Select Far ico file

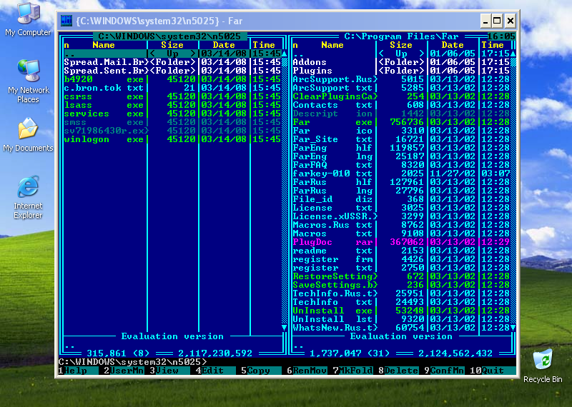(401, 131)
